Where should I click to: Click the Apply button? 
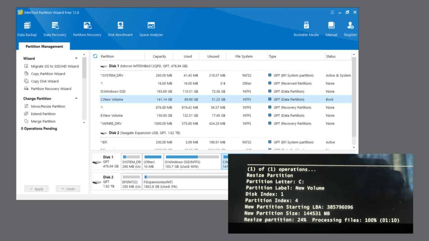click(x=36, y=189)
